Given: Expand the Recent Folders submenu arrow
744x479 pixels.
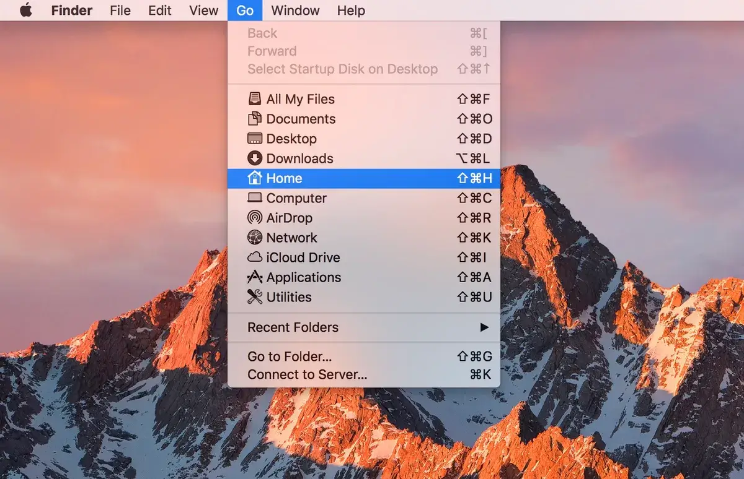Looking at the screenshot, I should (484, 327).
